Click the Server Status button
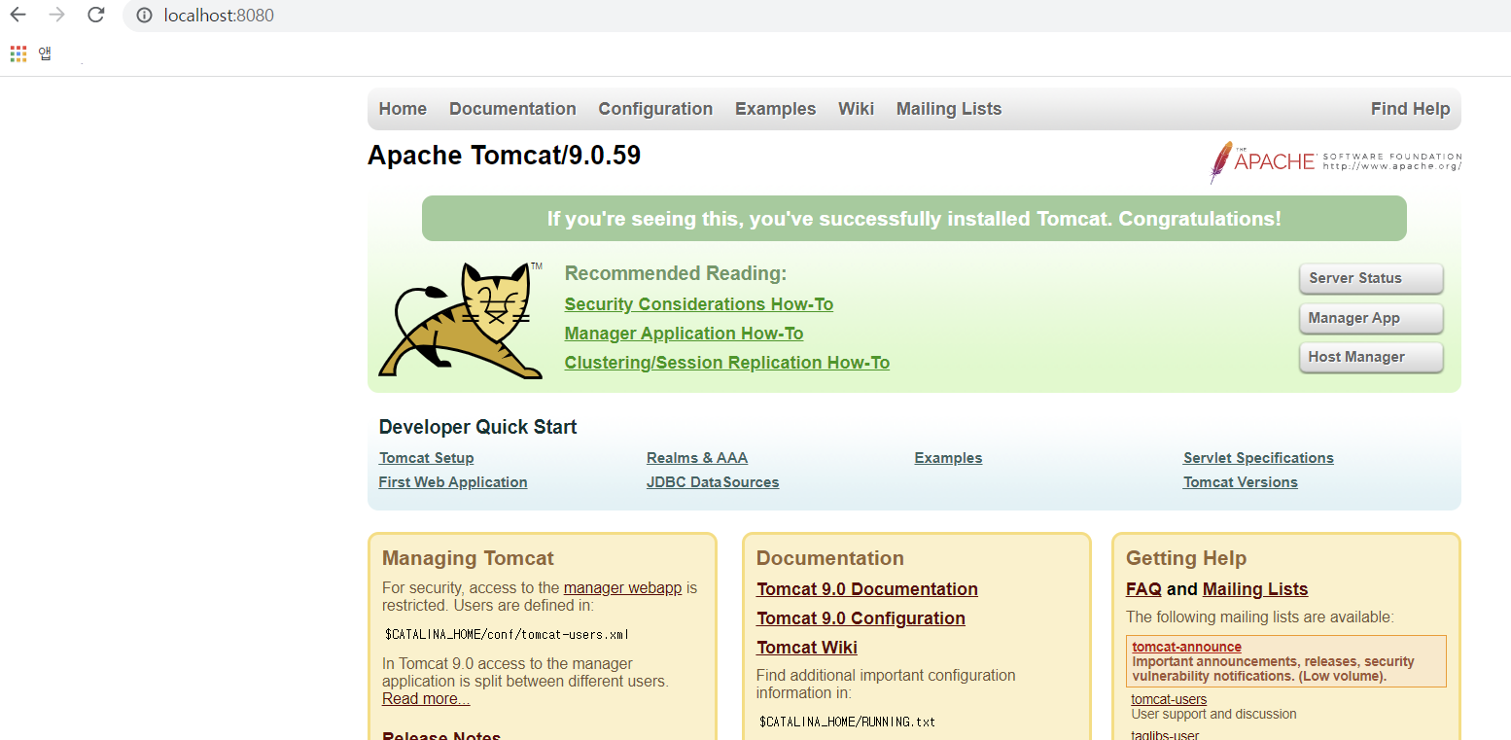The height and width of the screenshot is (740, 1511). pos(1371,278)
